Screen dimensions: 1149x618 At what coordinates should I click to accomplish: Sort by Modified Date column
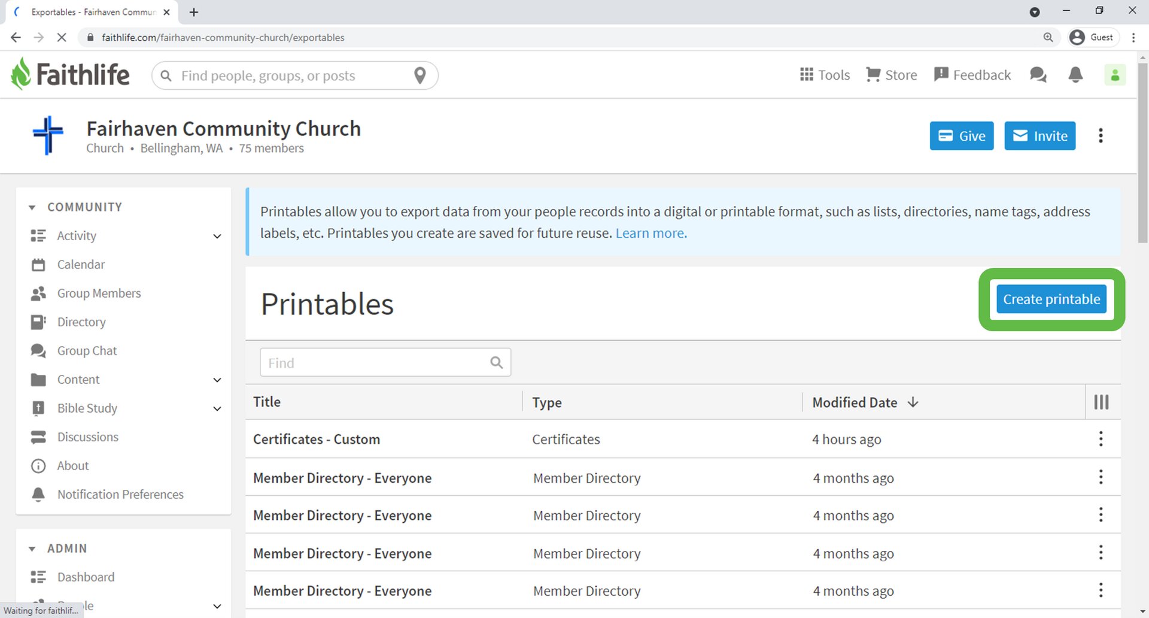[x=865, y=402]
